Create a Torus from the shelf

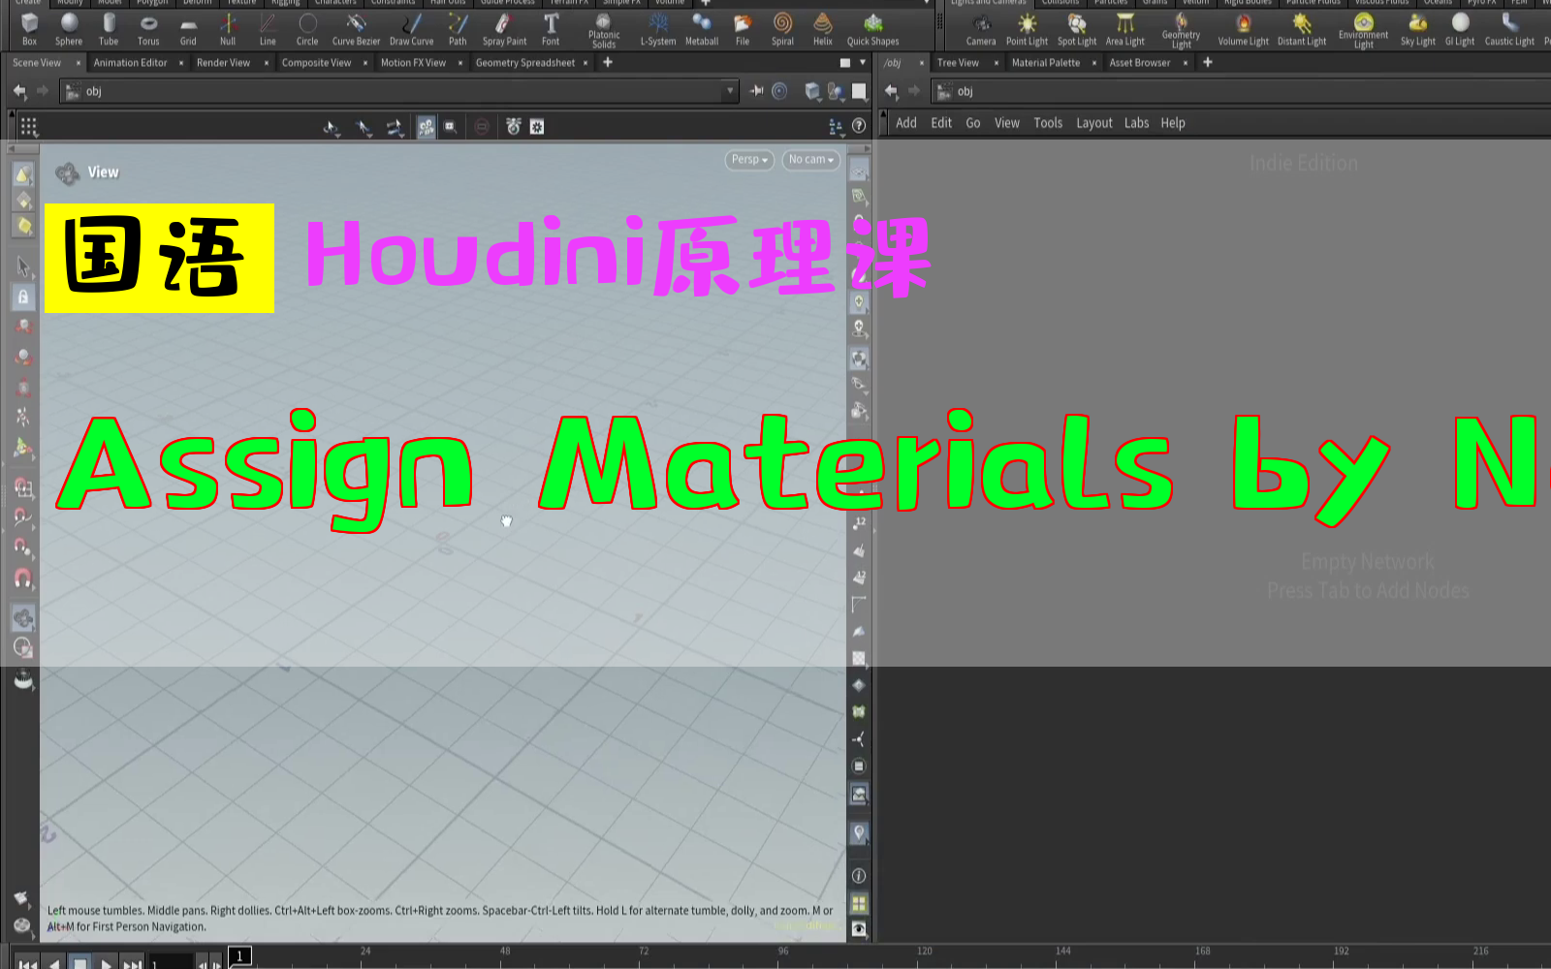tap(148, 29)
